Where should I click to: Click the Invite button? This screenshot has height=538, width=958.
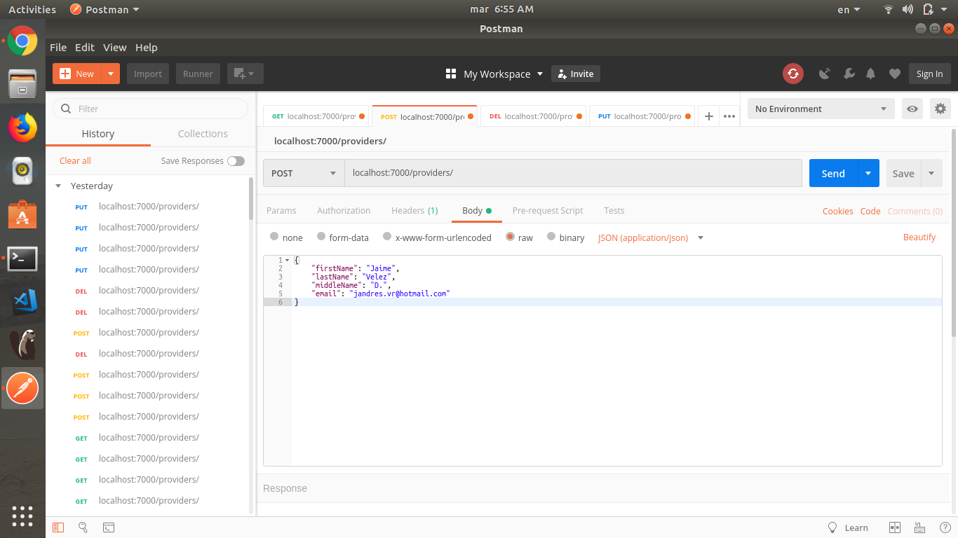pos(576,74)
